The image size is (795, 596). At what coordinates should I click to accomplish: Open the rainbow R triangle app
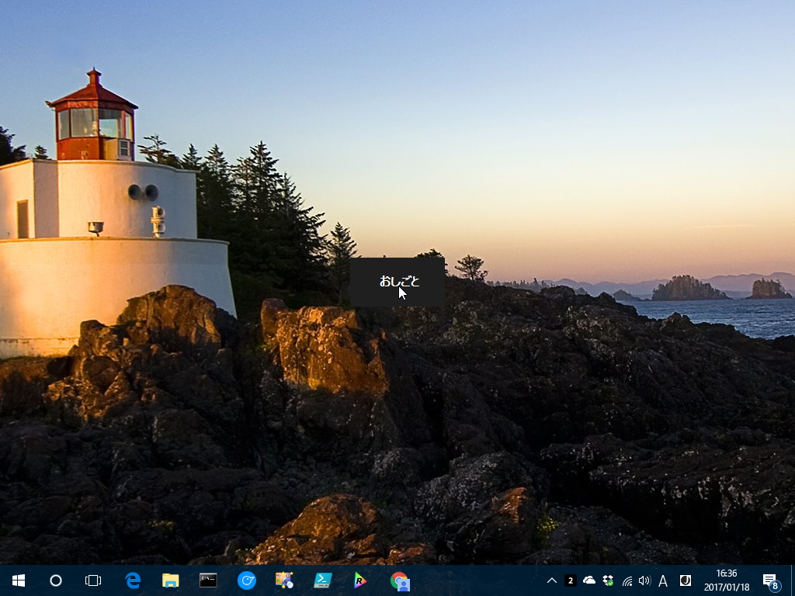pyautogui.click(x=360, y=580)
